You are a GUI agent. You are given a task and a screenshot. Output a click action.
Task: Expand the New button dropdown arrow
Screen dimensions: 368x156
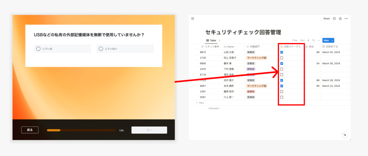click(x=332, y=41)
